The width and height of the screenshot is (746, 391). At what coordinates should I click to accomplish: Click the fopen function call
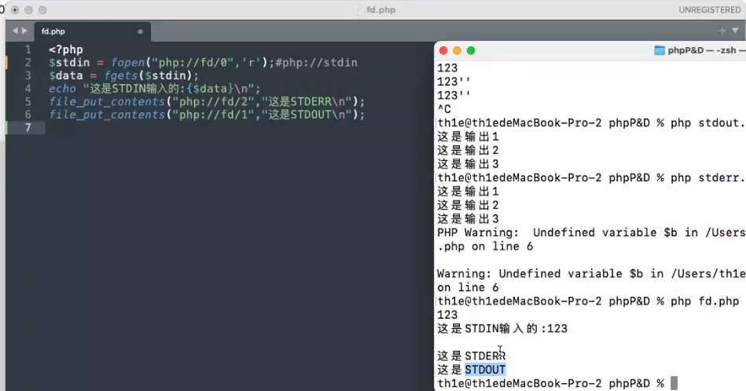click(x=127, y=63)
